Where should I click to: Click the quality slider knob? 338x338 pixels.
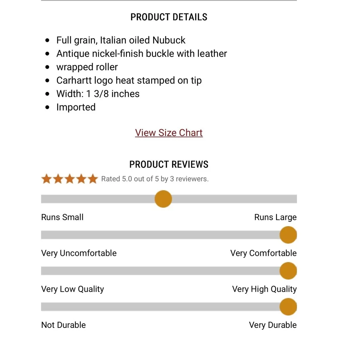288,271
